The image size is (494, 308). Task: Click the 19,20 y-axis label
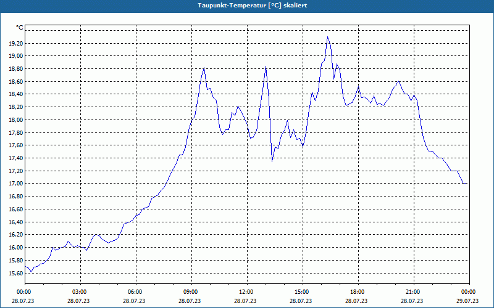click(17, 43)
